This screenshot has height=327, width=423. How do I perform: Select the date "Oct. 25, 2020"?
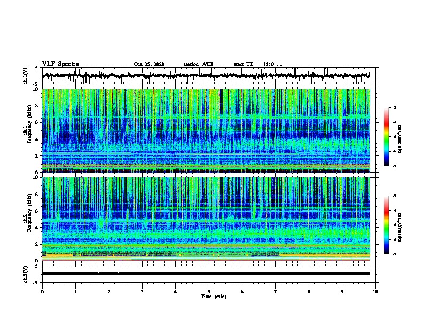149,64
